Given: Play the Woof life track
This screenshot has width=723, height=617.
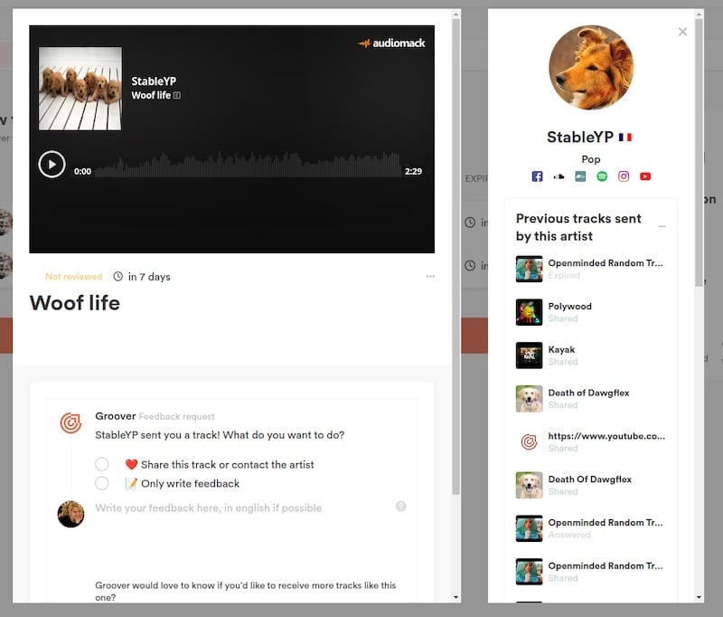Looking at the screenshot, I should pos(52,165).
